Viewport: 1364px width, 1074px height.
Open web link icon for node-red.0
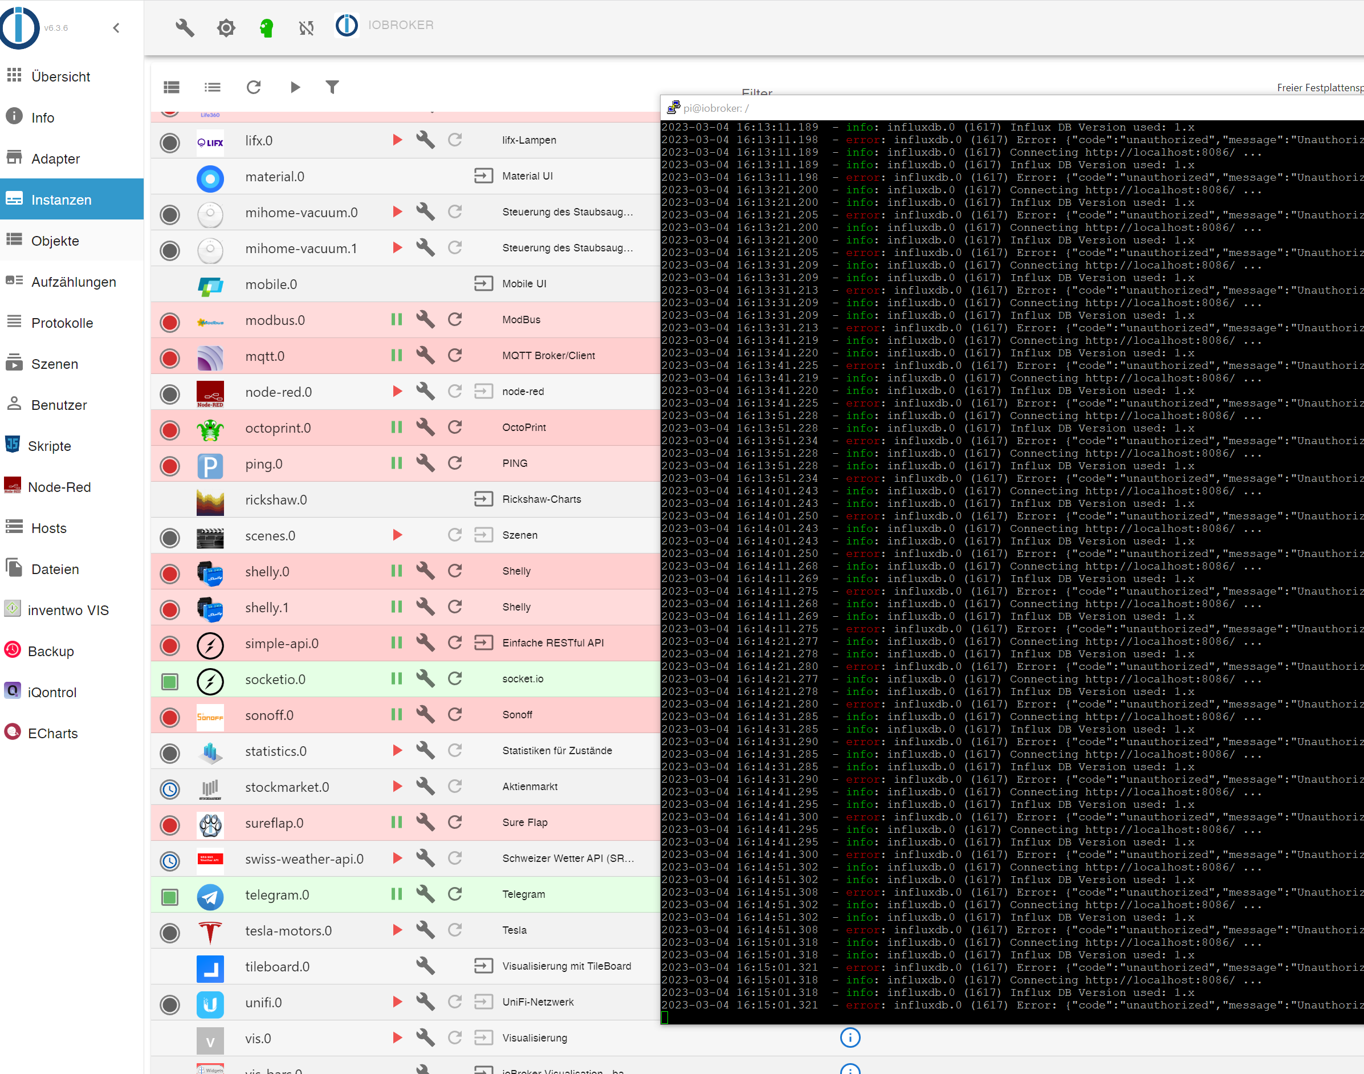[x=483, y=391]
